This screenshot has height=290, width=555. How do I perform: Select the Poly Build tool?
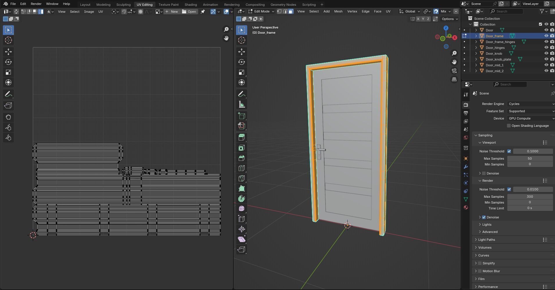(x=241, y=188)
